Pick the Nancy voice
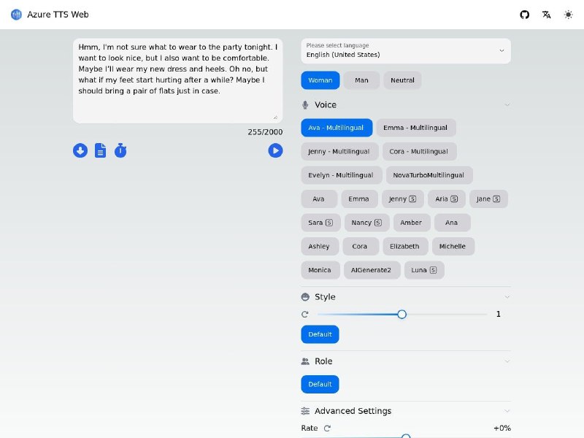The height and width of the screenshot is (438, 584). [367, 223]
